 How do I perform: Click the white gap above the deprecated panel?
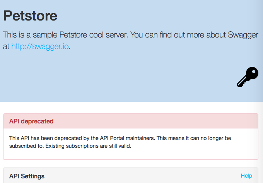point(131,108)
